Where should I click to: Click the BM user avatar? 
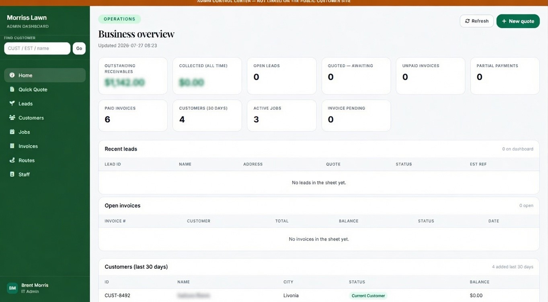(x=12, y=288)
